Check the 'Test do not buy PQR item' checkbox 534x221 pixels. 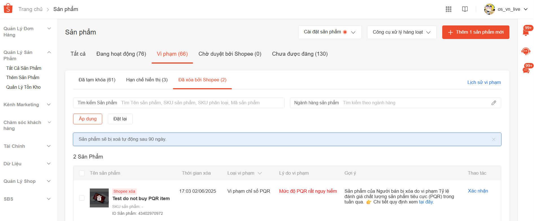[x=82, y=198]
